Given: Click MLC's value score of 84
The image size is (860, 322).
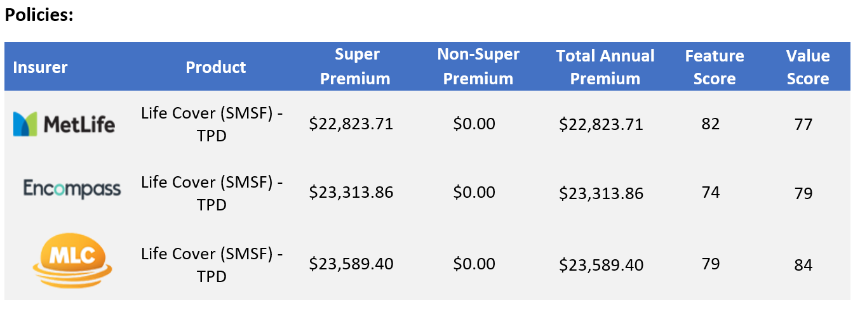Looking at the screenshot, I should pyautogui.click(x=803, y=265).
